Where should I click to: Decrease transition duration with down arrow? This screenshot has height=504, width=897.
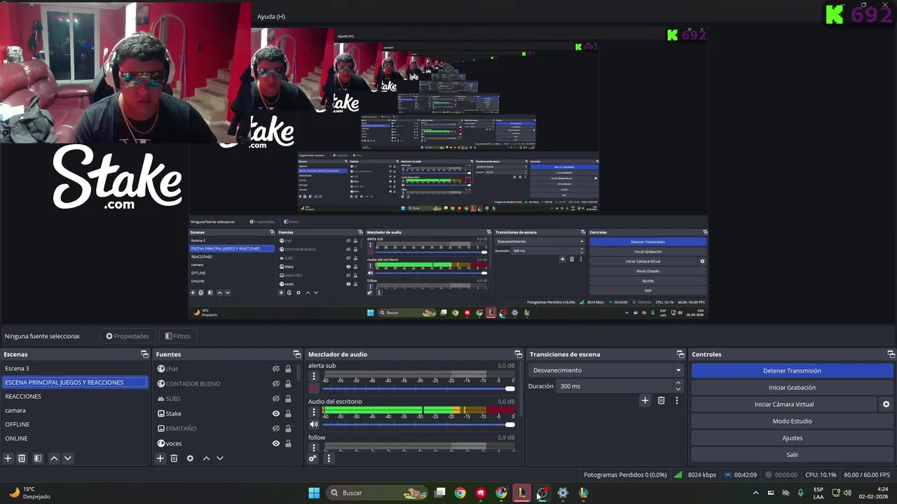click(x=678, y=389)
